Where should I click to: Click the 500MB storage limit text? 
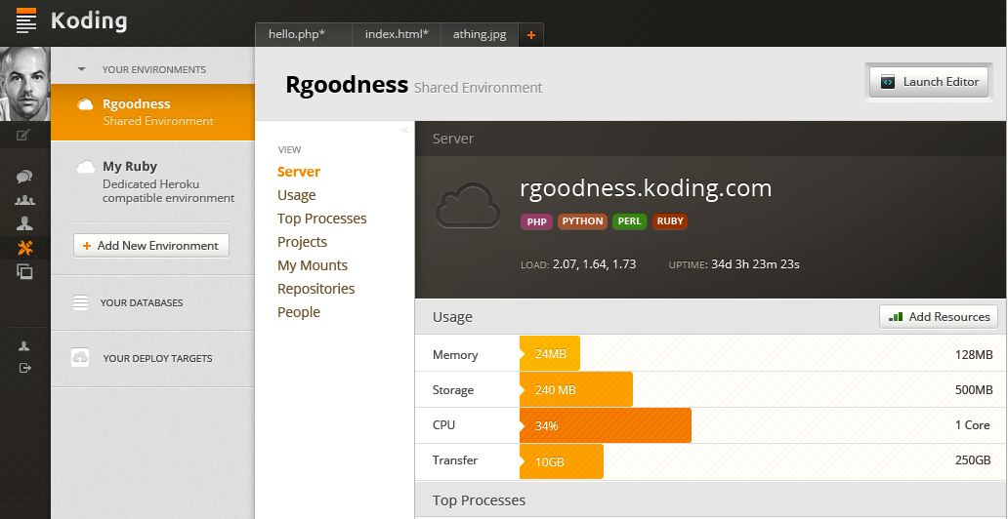pos(974,390)
